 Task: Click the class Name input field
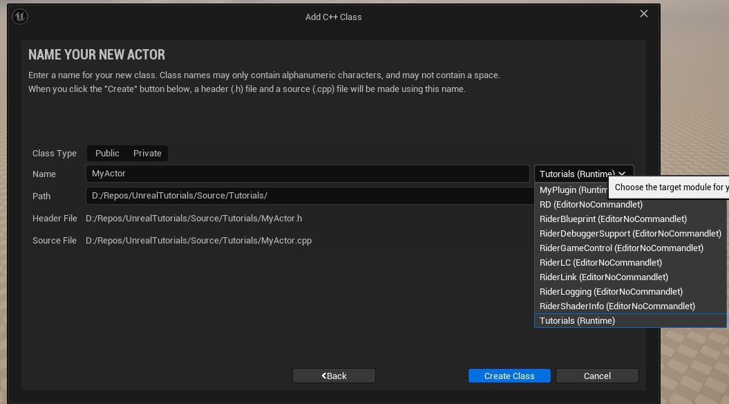pos(307,174)
